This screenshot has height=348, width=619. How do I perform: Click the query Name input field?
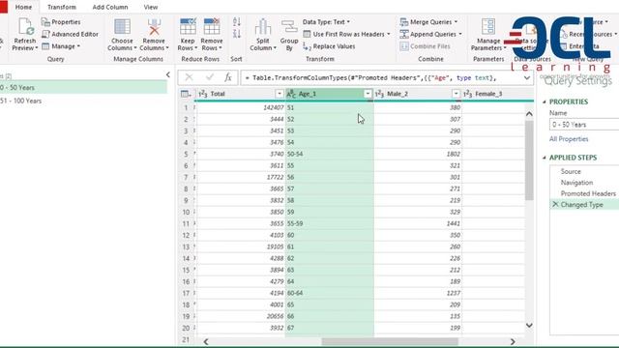pyautogui.click(x=584, y=125)
